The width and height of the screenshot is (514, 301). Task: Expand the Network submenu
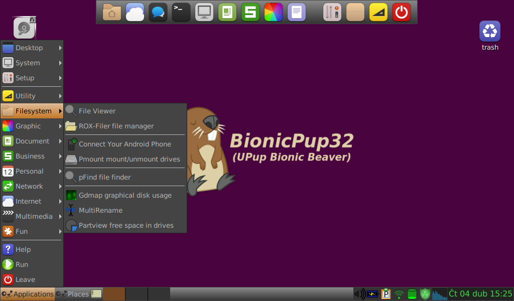(x=31, y=186)
